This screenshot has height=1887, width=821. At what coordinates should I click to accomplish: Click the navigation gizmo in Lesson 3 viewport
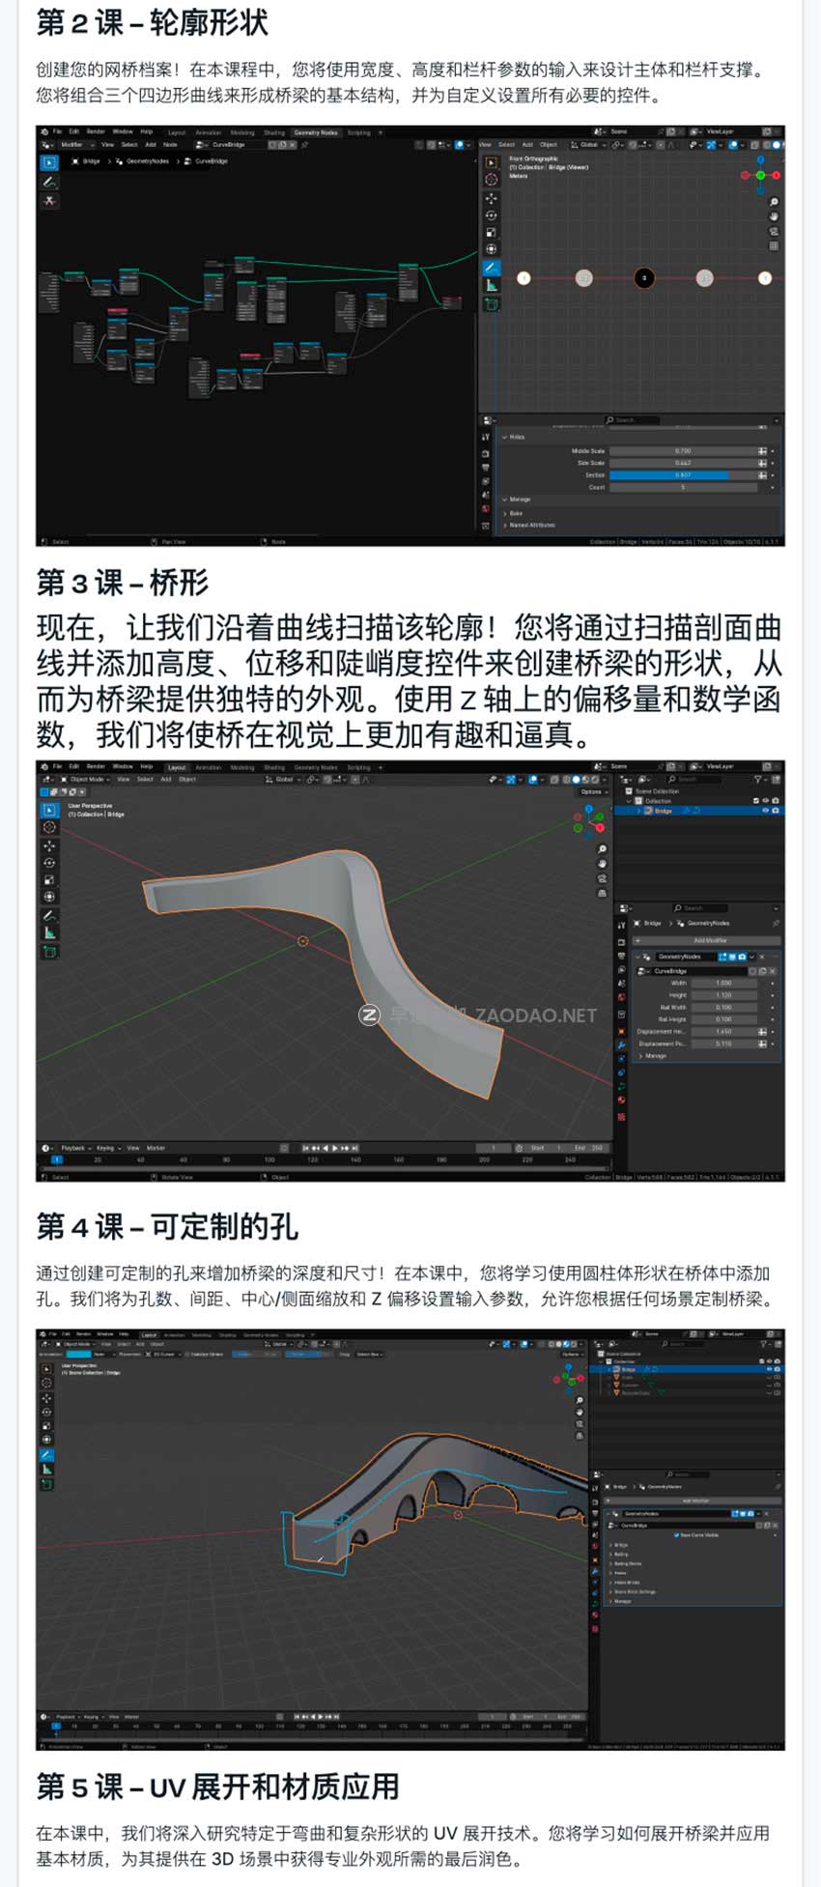coord(588,820)
